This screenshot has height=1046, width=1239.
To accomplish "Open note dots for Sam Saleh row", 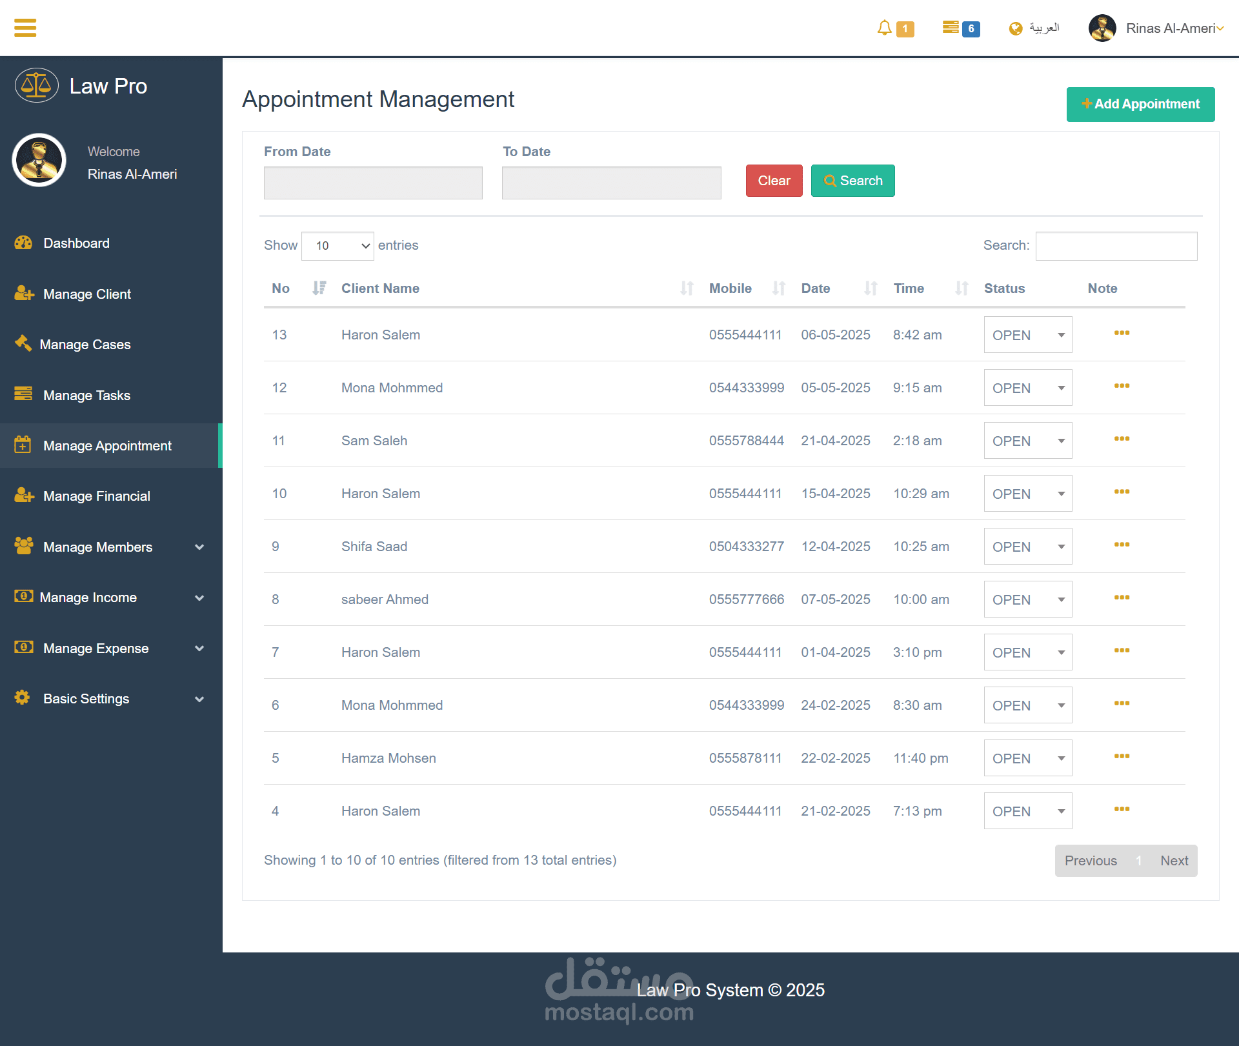I will [1122, 439].
